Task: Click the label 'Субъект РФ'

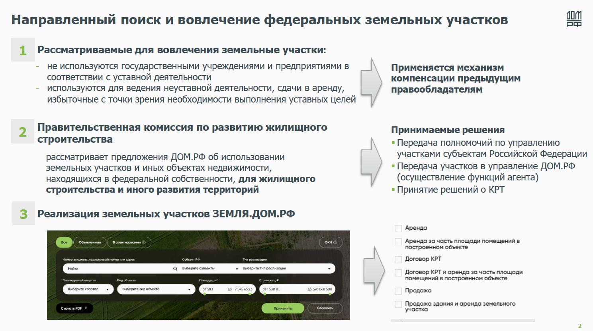Action: pos(191,259)
